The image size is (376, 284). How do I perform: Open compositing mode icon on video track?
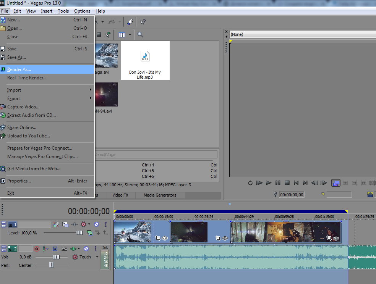pos(90,232)
